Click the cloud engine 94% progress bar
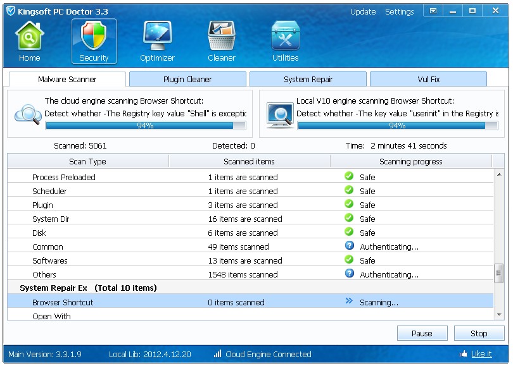This screenshot has width=513, height=366. point(146,125)
